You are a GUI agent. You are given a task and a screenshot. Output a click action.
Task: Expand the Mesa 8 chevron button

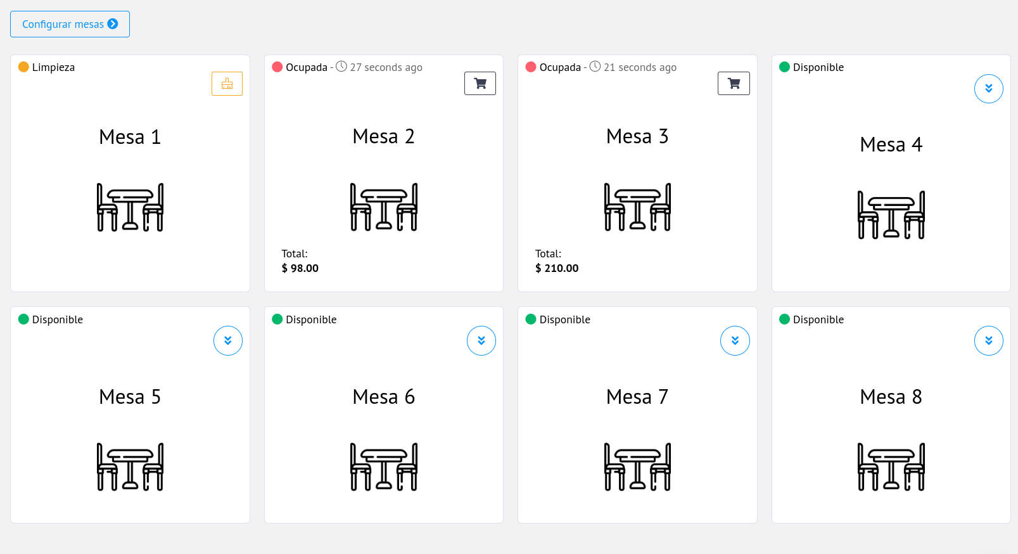pos(988,341)
